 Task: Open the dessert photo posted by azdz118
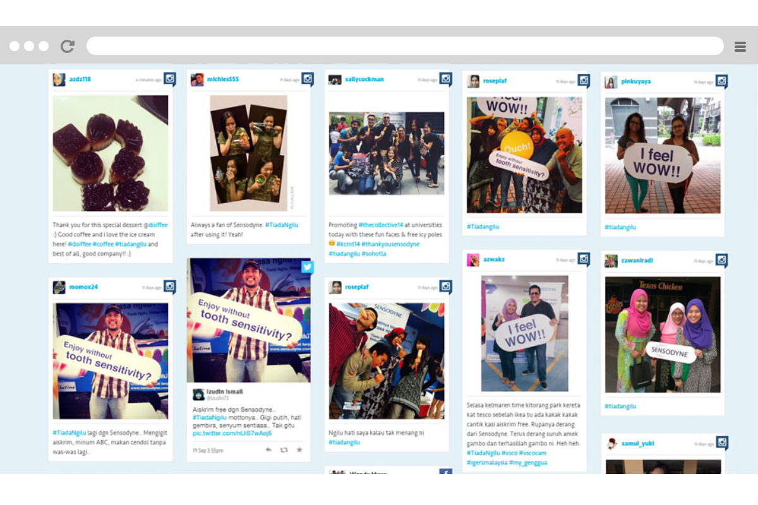(x=111, y=153)
